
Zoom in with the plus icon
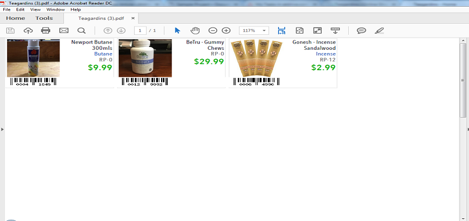(226, 30)
